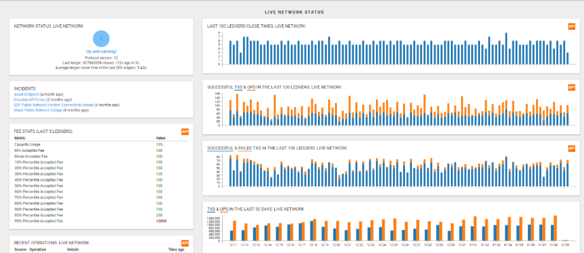Open the Fee Stats API icon

pyautogui.click(x=185, y=132)
